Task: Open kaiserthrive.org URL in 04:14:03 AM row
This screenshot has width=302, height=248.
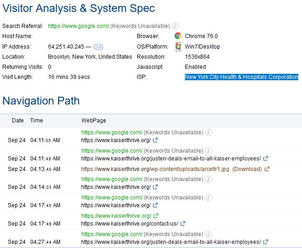Action: 116,187
